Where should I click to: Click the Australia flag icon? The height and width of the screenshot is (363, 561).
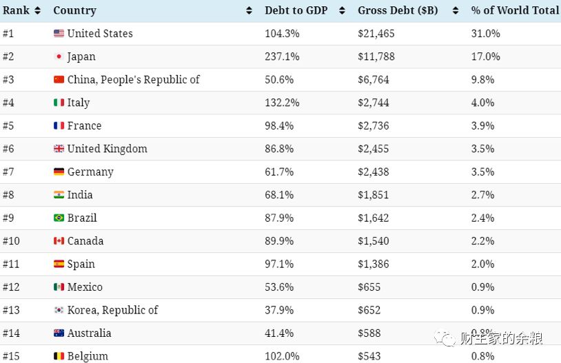tap(59, 333)
